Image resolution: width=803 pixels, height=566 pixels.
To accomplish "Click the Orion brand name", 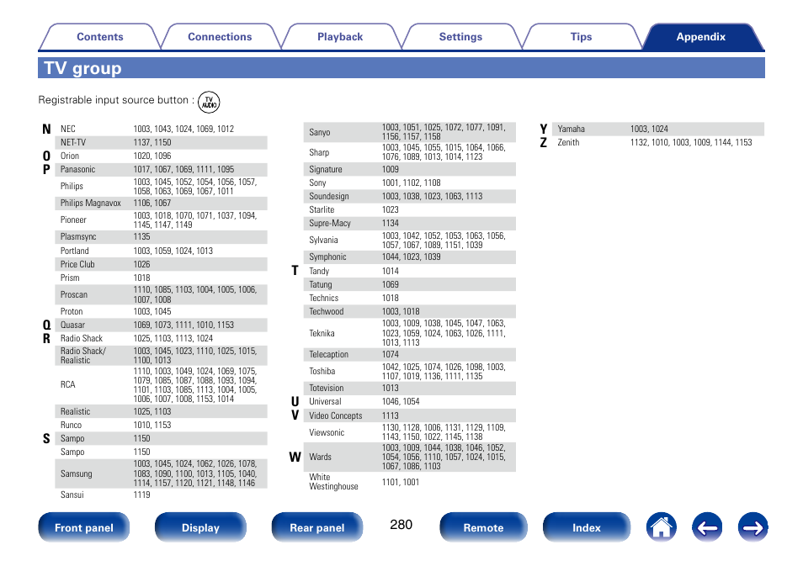I will tap(70, 156).
